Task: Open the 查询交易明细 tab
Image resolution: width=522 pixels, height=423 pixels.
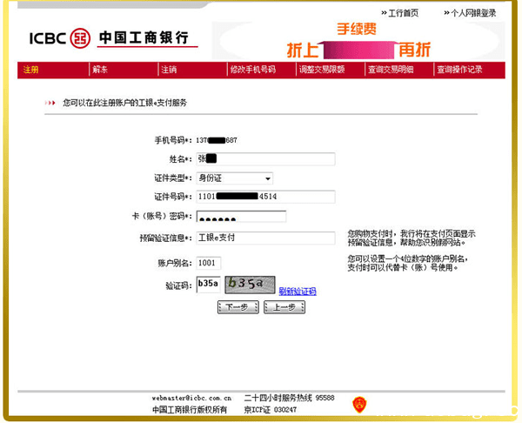Action: 391,70
